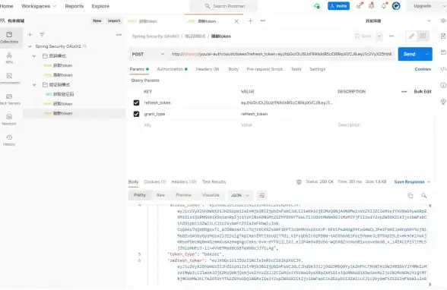The width and height of the screenshot is (447, 290).
Task: Open the Send button dropdown arrow
Action: point(426,54)
